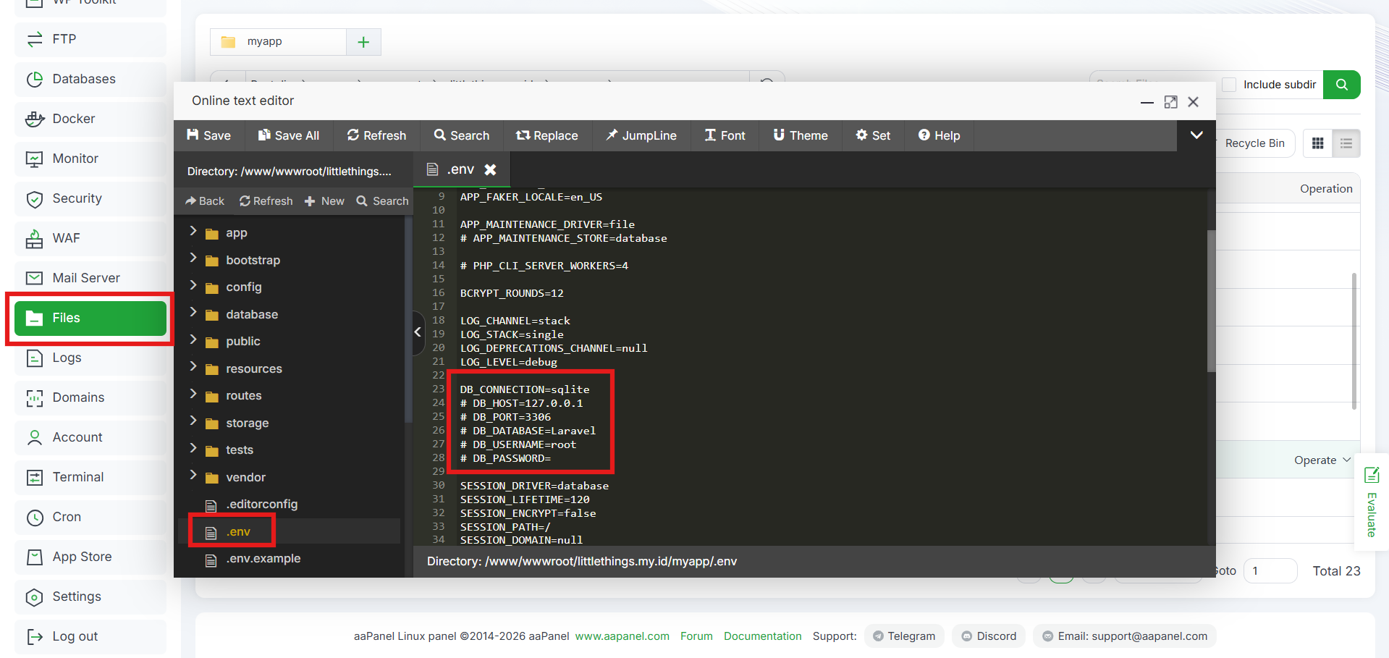Open Font settings in editor
The image size is (1389, 658).
tap(725, 135)
